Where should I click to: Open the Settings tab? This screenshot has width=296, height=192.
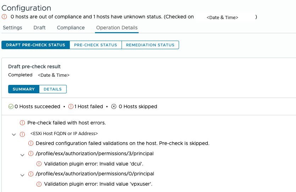click(12, 28)
